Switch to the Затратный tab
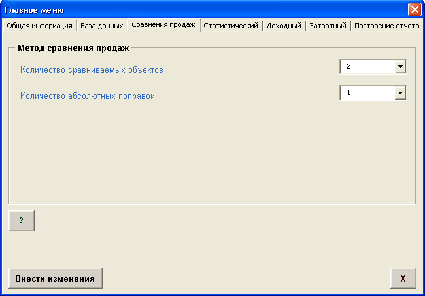425x296 pixels. [328, 26]
